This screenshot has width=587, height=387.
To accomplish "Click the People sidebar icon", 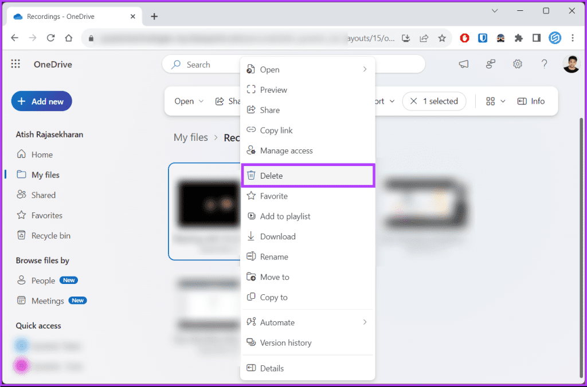I will pyautogui.click(x=22, y=280).
